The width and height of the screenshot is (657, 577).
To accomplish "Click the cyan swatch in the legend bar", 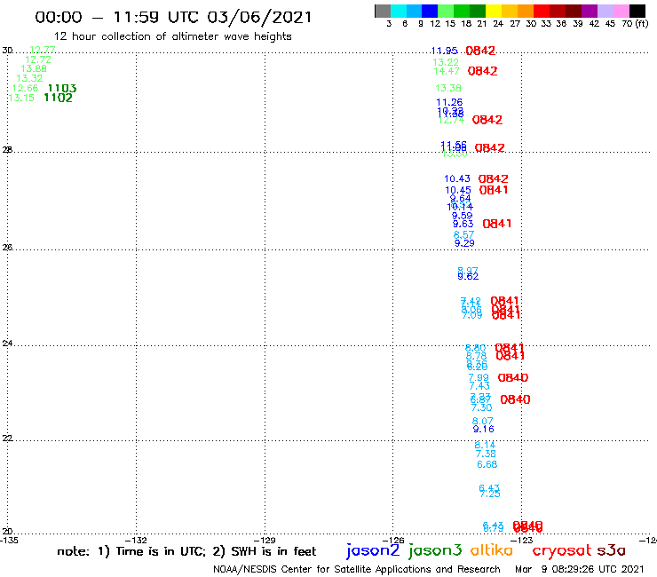I will [399, 11].
